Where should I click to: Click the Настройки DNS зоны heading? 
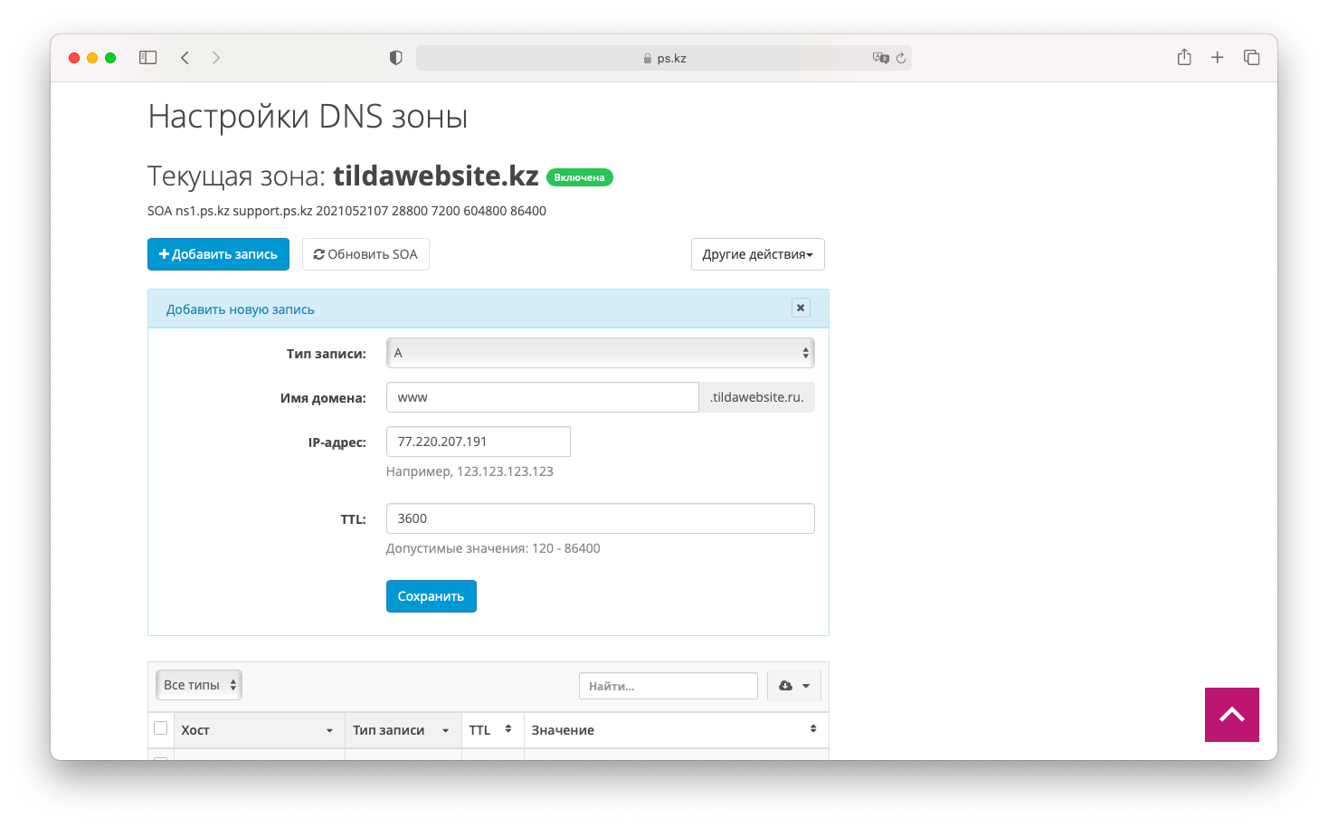(308, 117)
